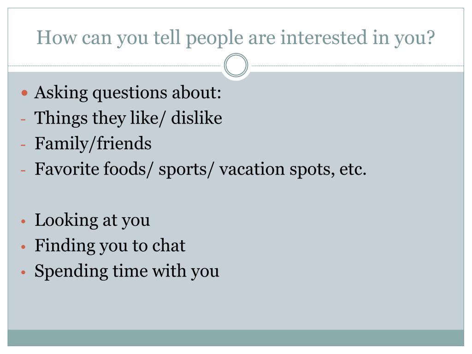
Task: Select the 'Family/friends' line
Action: 93,144
